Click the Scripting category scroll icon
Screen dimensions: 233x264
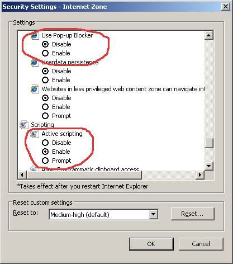coord(24,125)
